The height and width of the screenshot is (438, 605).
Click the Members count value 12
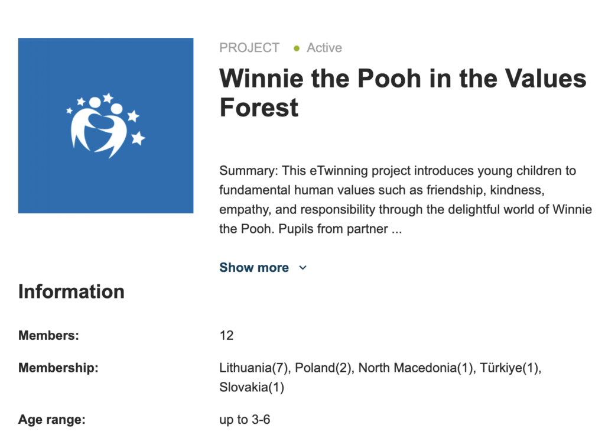(226, 335)
